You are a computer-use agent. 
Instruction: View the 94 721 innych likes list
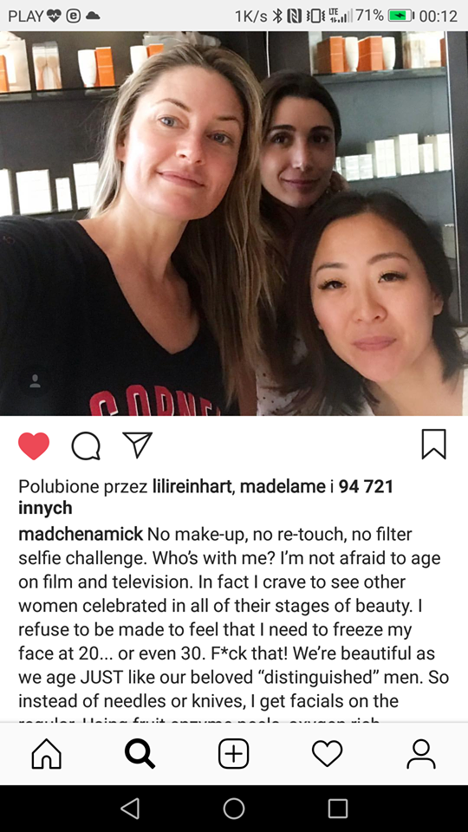206,497
